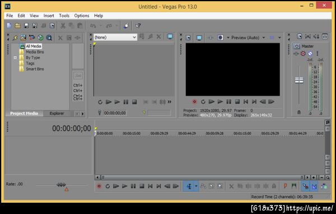Open the Insert menu
The image size is (336, 214).
coord(49,16)
